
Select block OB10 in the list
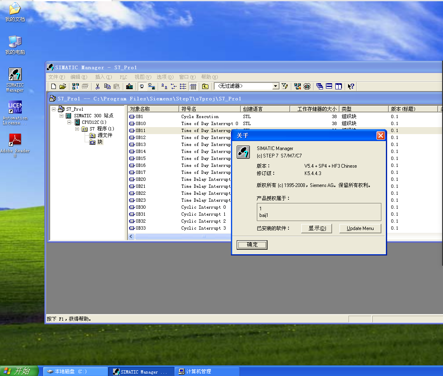click(141, 123)
